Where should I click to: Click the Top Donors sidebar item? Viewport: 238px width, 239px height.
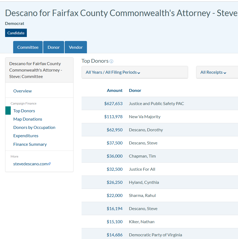24,111
